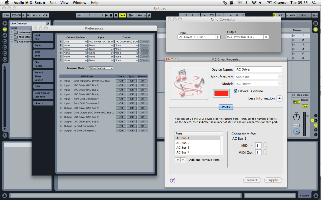The width and height of the screenshot is (321, 200).
Task: Expand the from Griid Connector 2 row
Action: (x=61, y=103)
